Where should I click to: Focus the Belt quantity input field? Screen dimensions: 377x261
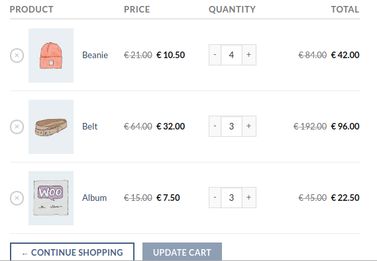tap(231, 126)
